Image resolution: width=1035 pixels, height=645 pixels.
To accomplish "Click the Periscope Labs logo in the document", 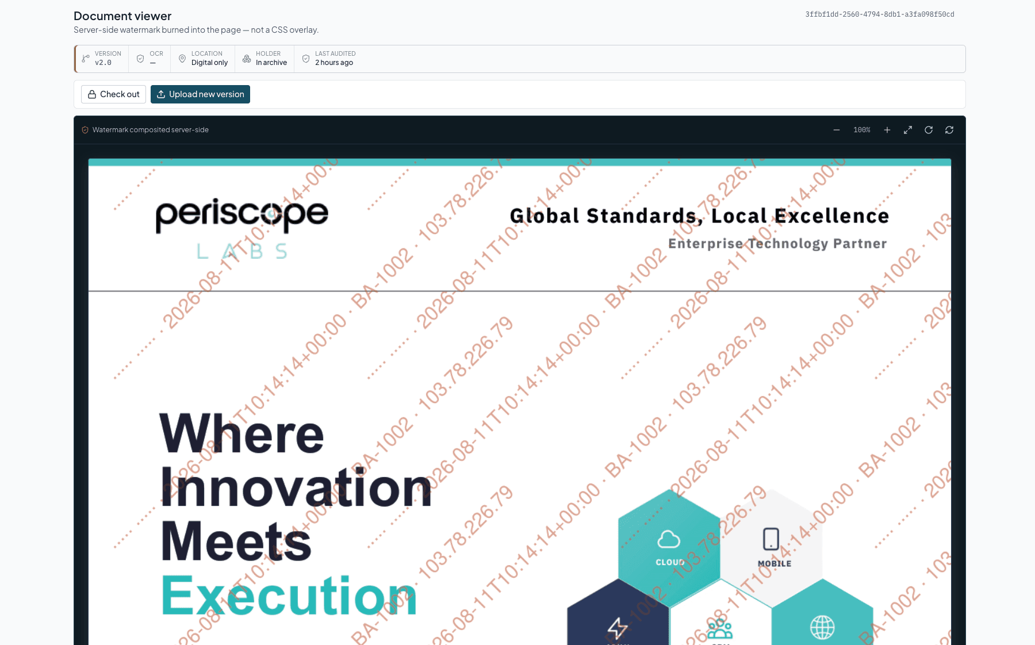I will tap(242, 228).
